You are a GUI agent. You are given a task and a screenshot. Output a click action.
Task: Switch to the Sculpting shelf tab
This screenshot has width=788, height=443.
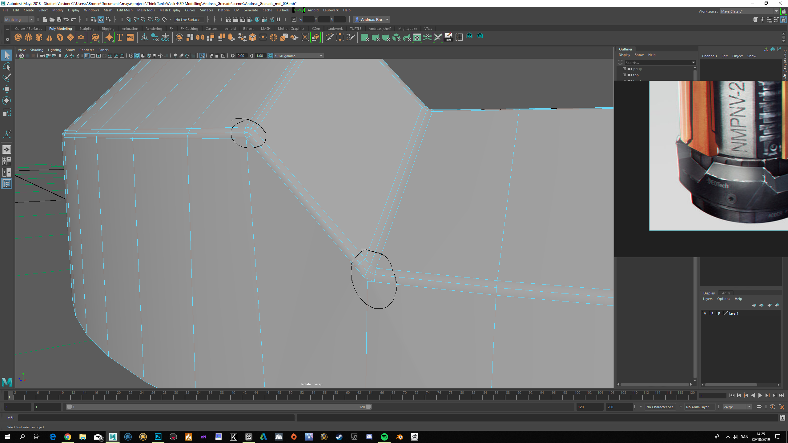click(x=87, y=28)
